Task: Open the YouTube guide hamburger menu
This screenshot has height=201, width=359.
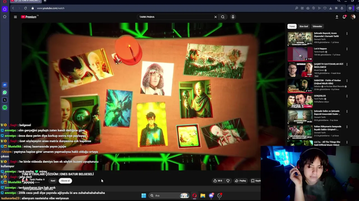Action: click(15, 17)
